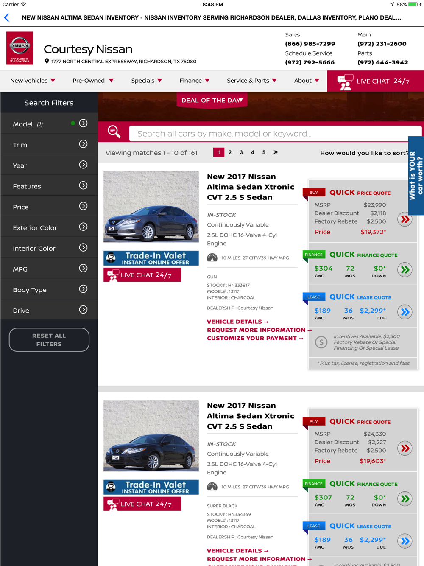Tap the battery indicator in the status bar

click(x=413, y=4)
